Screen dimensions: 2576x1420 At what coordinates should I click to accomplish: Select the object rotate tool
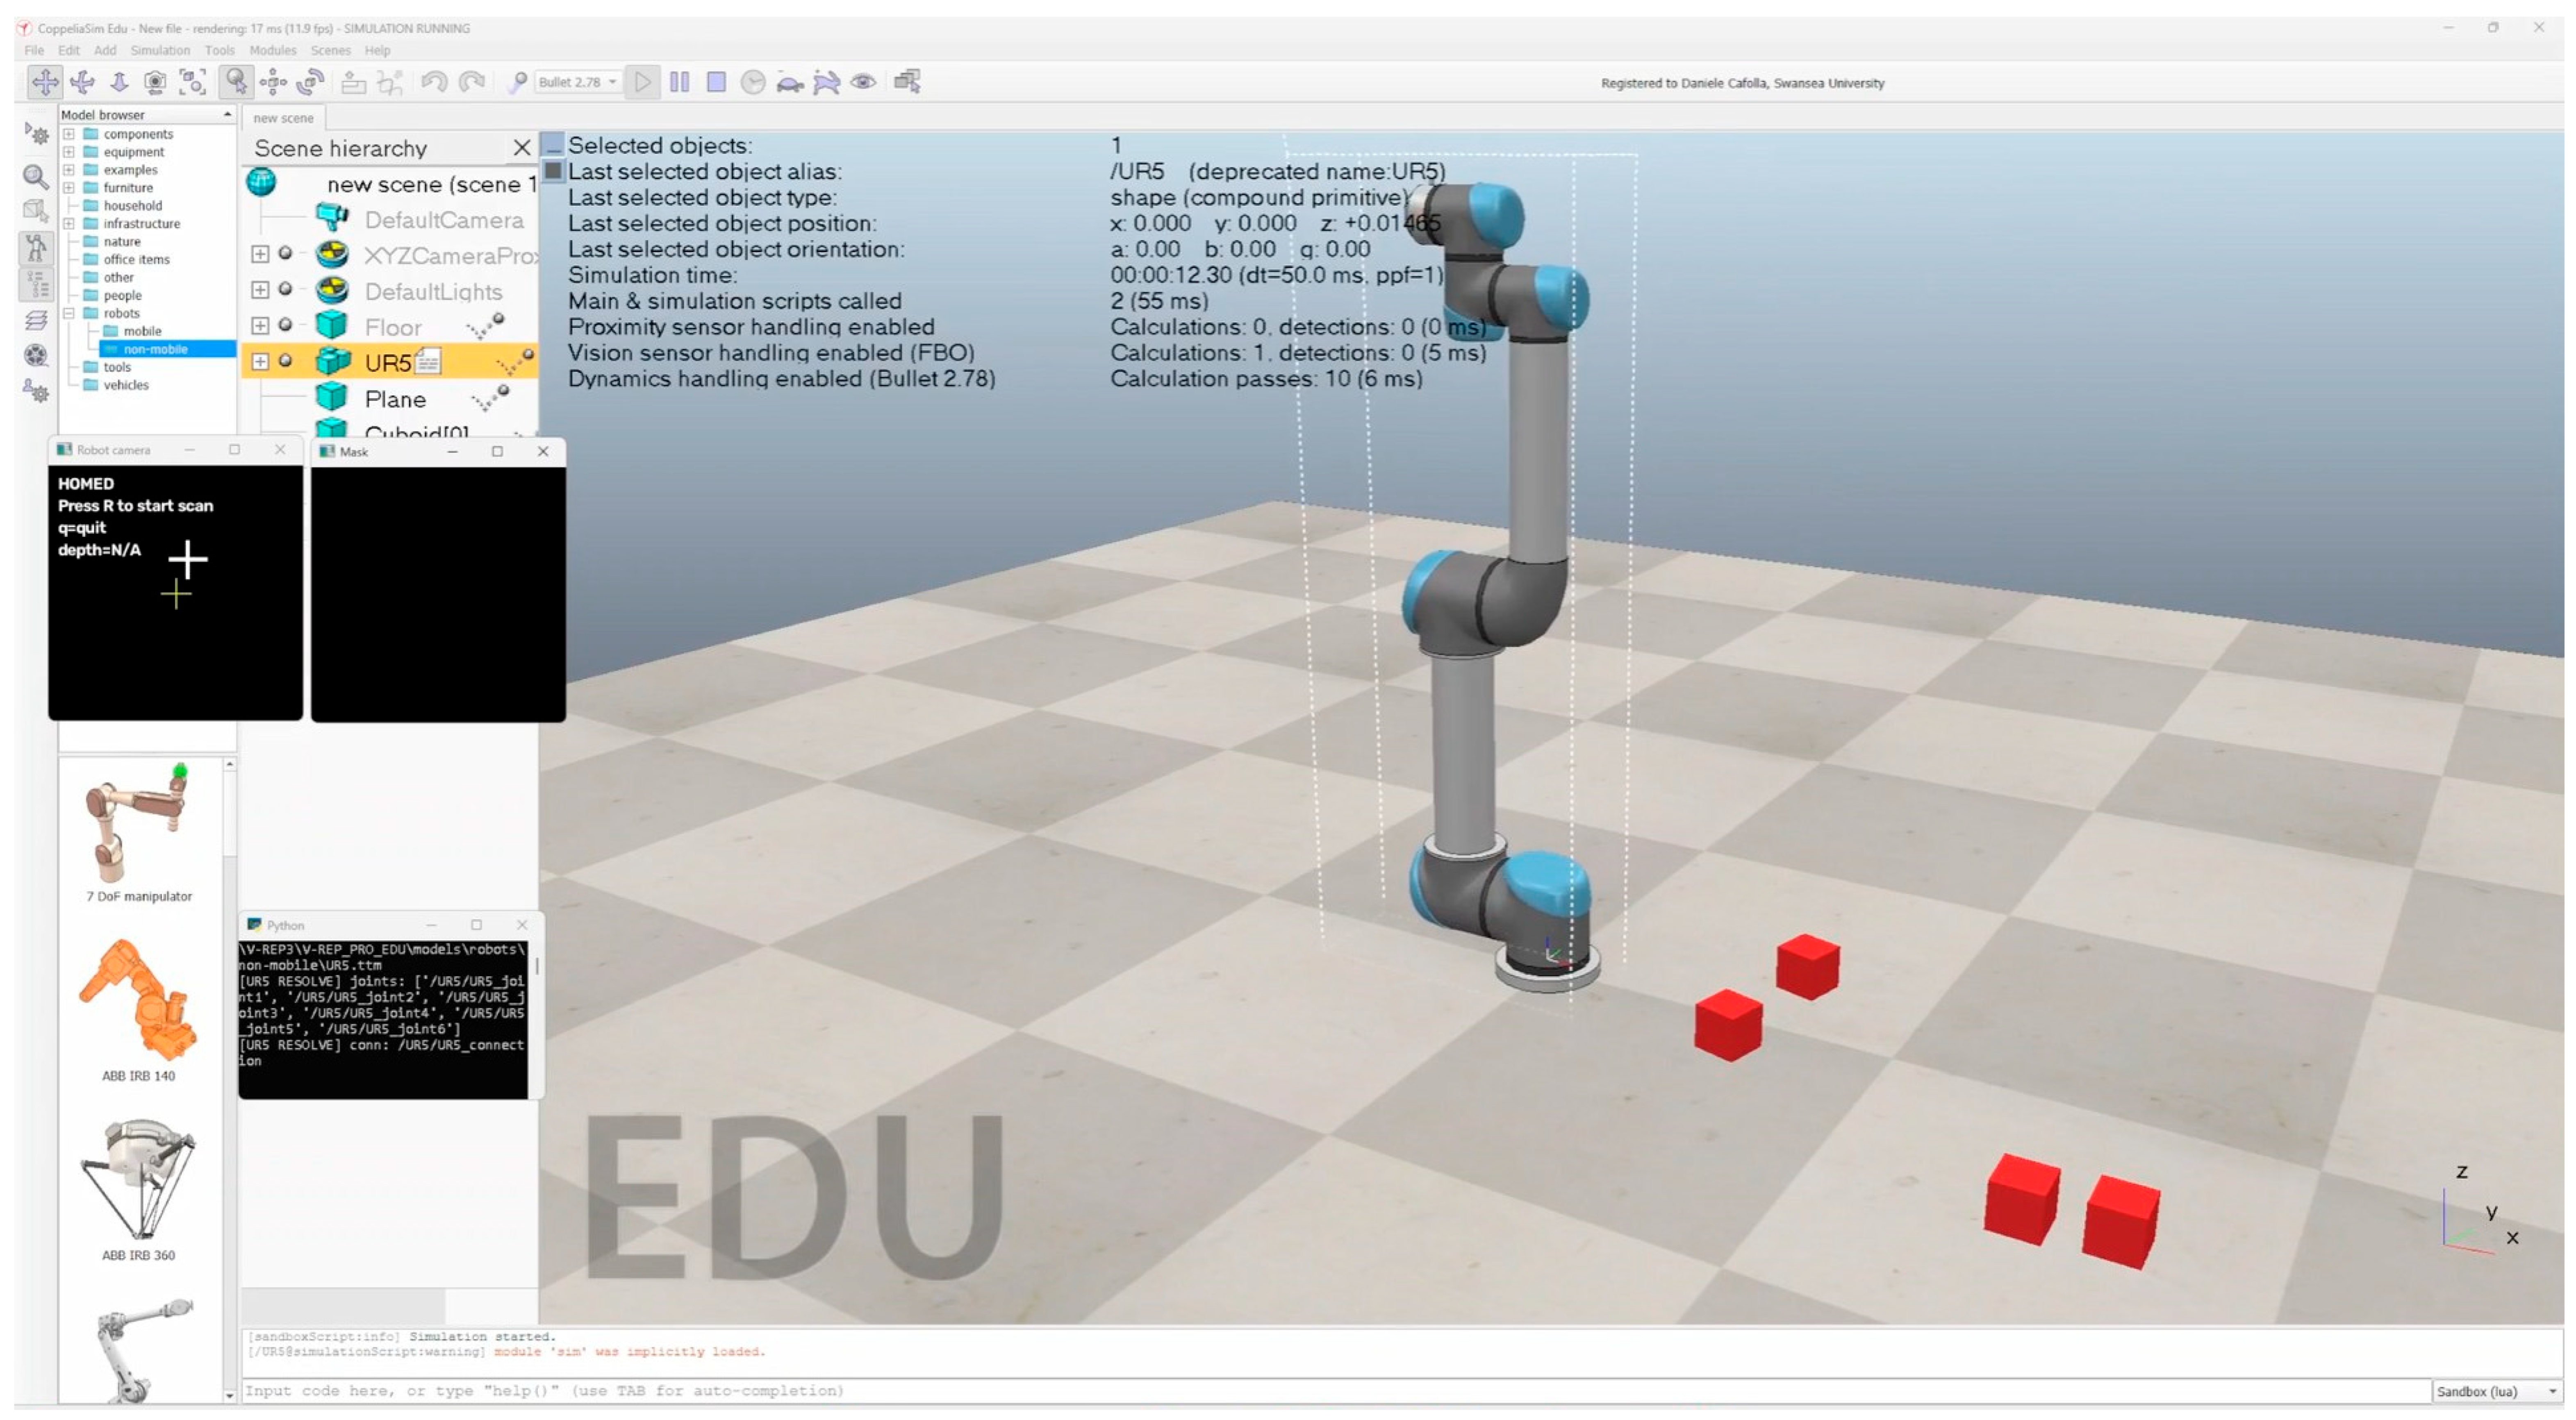coord(310,82)
